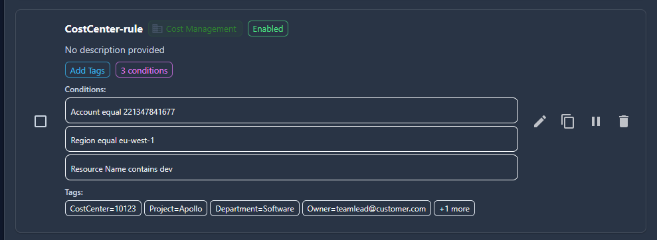Delete CostCenter-rule with the trash icon
This screenshot has height=240, width=657.
tap(624, 122)
